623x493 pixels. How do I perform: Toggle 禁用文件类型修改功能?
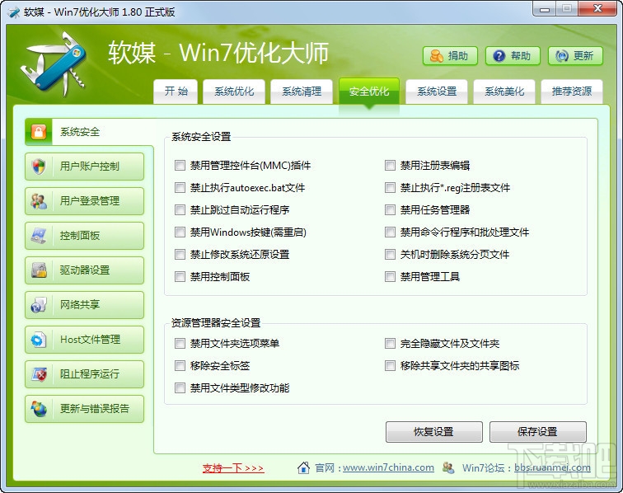tap(180, 387)
